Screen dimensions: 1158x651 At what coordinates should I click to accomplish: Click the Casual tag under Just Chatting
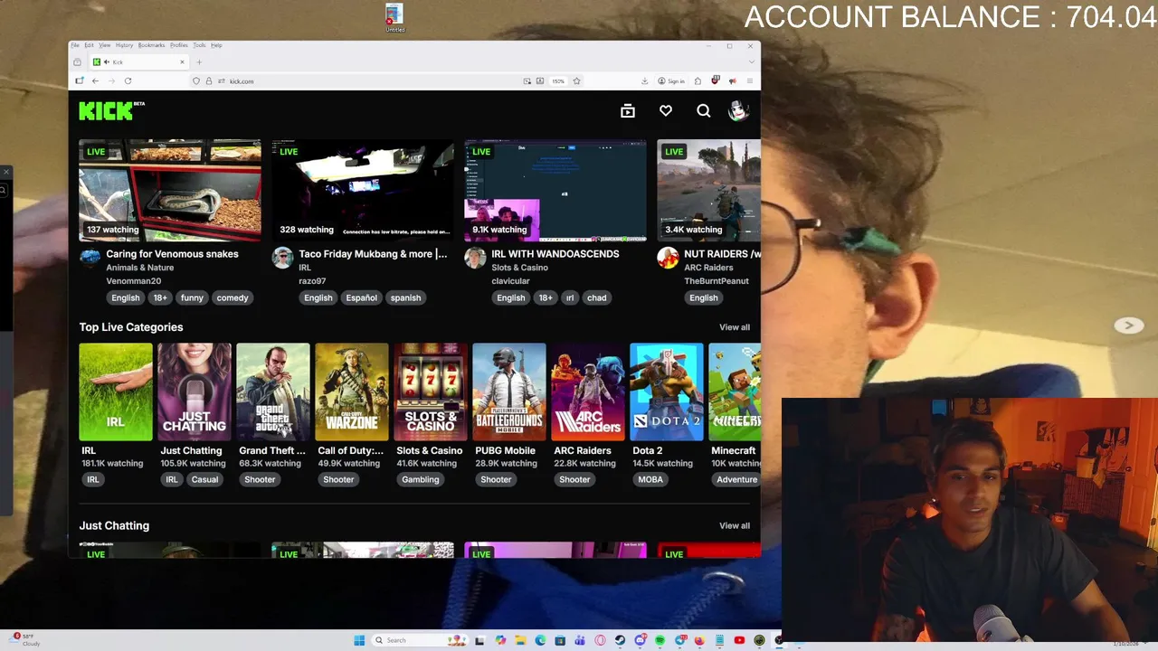click(204, 479)
